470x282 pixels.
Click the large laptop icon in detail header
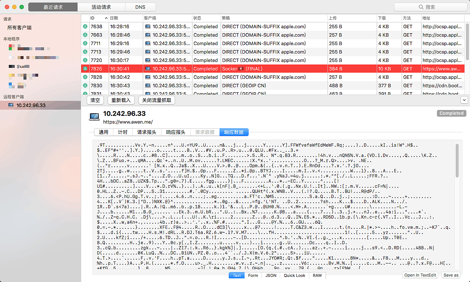pyautogui.click(x=94, y=117)
